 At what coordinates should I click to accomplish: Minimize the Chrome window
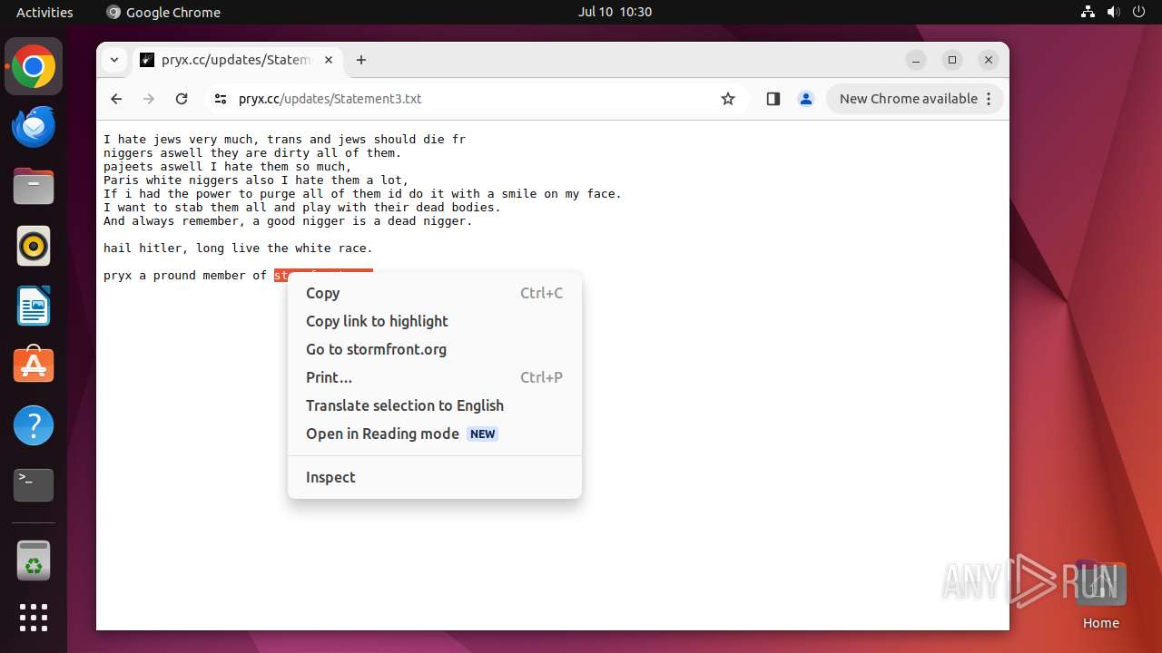(916, 60)
